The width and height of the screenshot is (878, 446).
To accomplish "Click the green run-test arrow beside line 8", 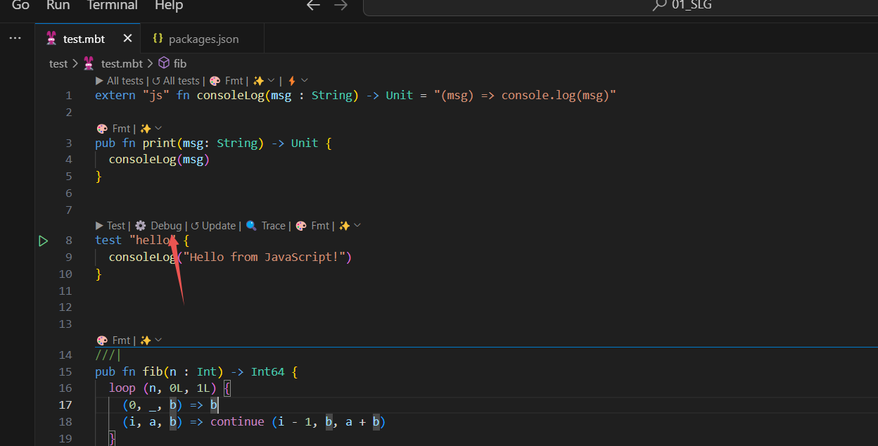I will pos(43,241).
